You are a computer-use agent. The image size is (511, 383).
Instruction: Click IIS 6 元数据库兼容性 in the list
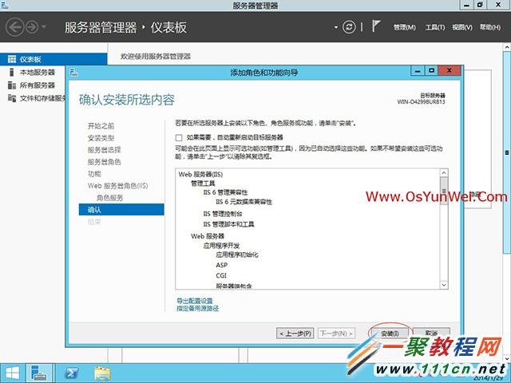click(x=244, y=202)
